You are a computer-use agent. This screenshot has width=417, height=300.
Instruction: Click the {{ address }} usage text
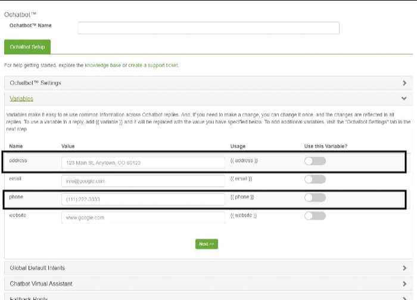coord(244,161)
